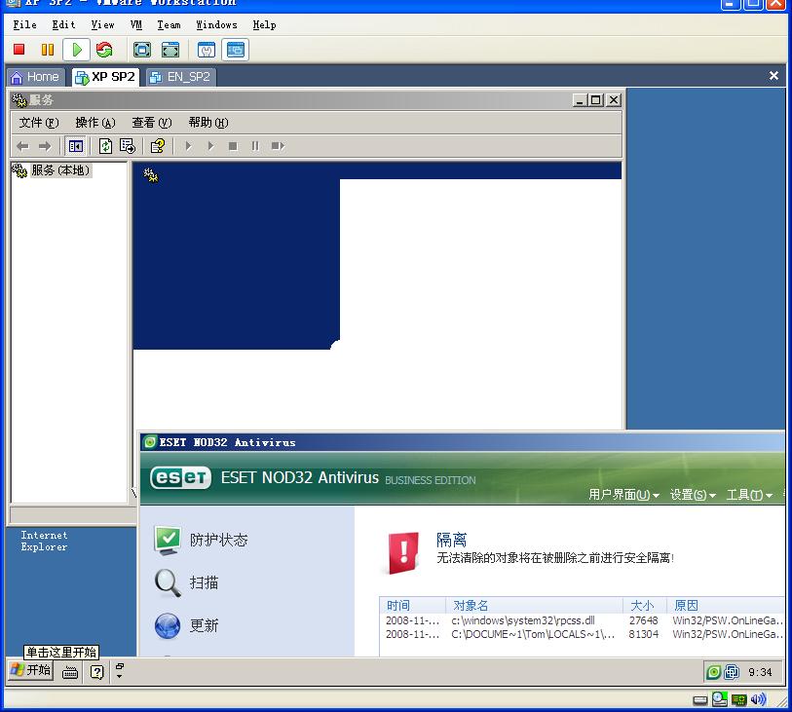Open the VMware Help menu
This screenshot has height=712, width=792.
click(x=265, y=24)
